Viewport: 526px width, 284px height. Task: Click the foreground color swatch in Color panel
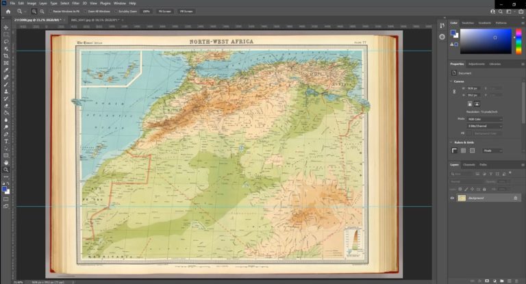coord(453,33)
